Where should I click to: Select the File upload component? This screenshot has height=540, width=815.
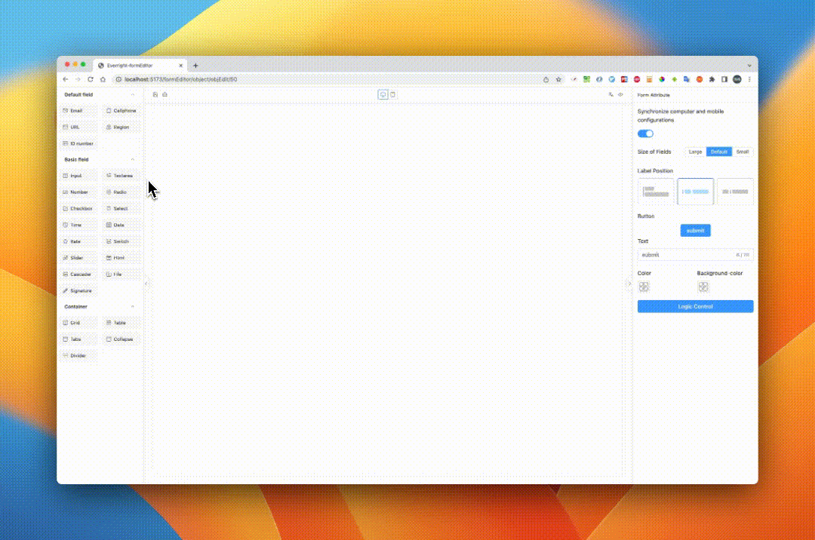click(121, 275)
